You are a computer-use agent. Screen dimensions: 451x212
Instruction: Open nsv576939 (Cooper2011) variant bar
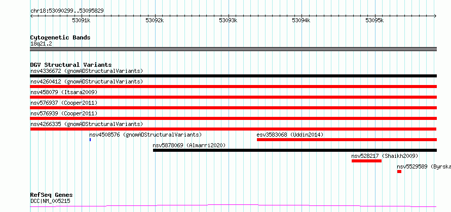point(233,118)
